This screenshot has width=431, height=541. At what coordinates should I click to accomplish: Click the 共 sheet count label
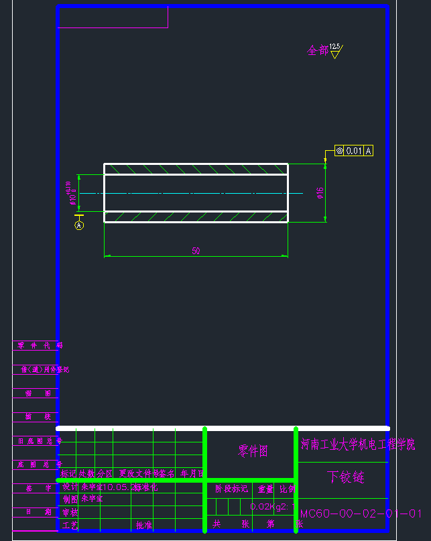pyautogui.click(x=217, y=524)
